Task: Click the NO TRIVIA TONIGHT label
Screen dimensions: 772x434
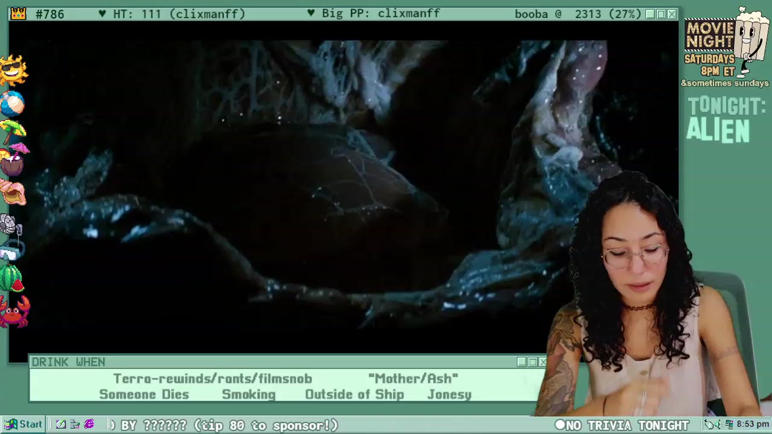Action: point(627,425)
